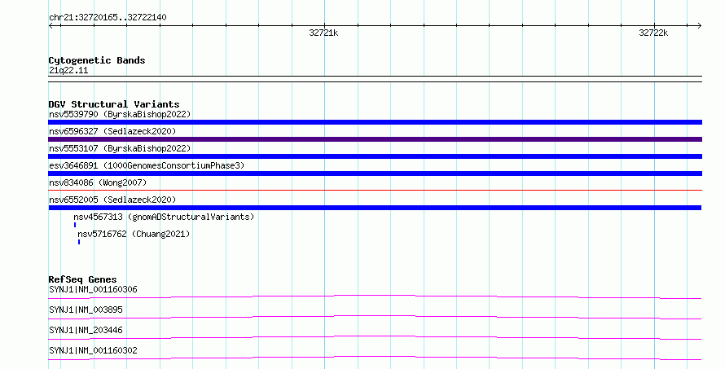This screenshot has height=369, width=725.
Task: Open the SYNJ1|NM_003895 transcript label
Action: pyautogui.click(x=86, y=310)
